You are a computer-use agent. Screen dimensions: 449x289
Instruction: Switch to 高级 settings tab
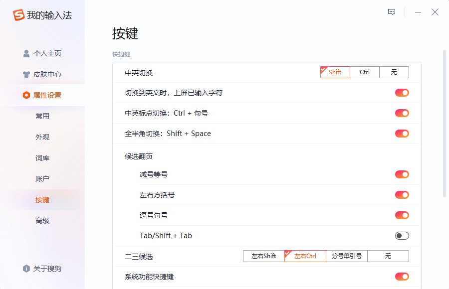pyautogui.click(x=42, y=221)
